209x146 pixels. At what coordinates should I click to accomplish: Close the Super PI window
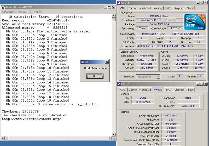(x=113, y=7)
